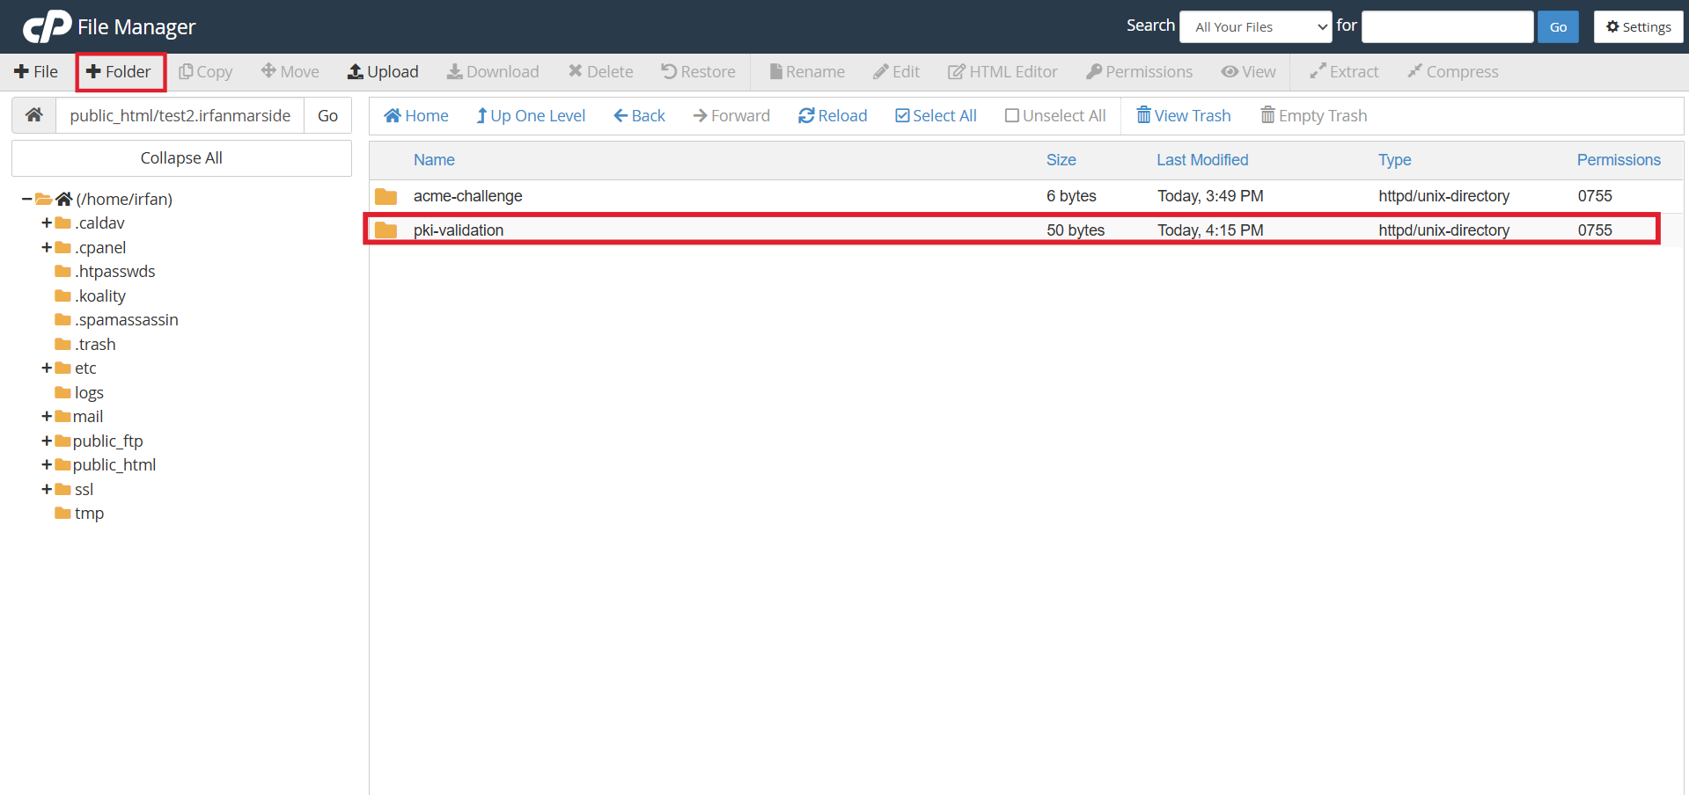1689x795 pixels.
Task: Click Go next to the path field
Action: click(327, 115)
